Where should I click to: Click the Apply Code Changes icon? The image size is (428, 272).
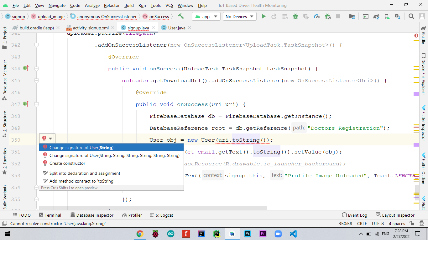coord(285,16)
